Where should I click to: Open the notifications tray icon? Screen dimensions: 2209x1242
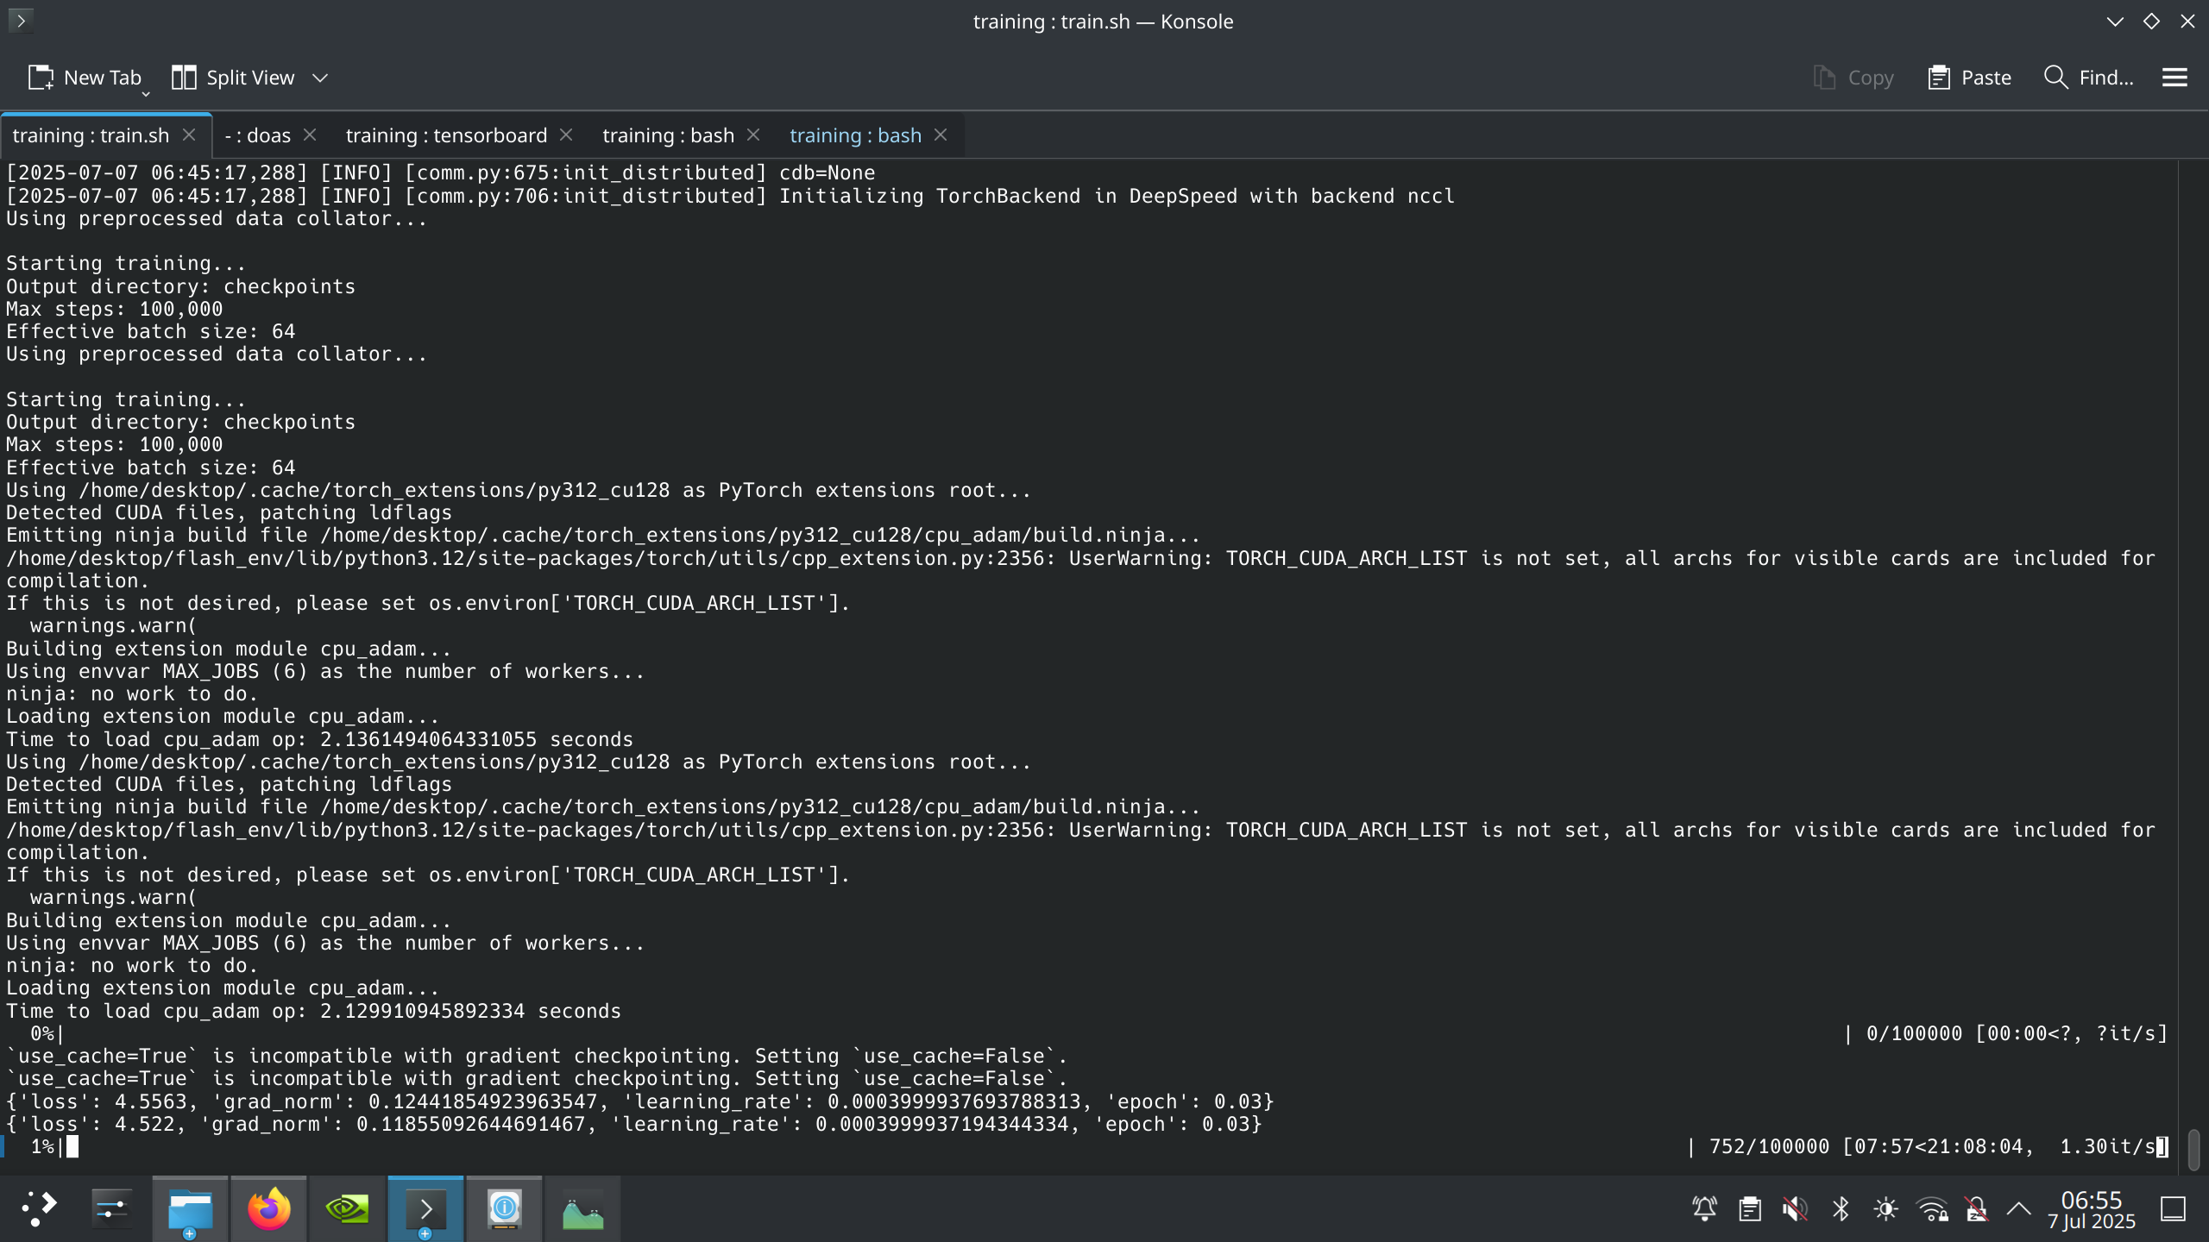[1704, 1209]
